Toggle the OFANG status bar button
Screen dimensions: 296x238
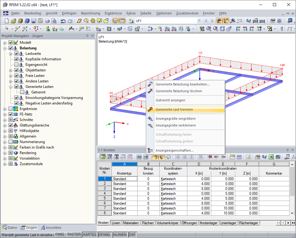(104, 234)
